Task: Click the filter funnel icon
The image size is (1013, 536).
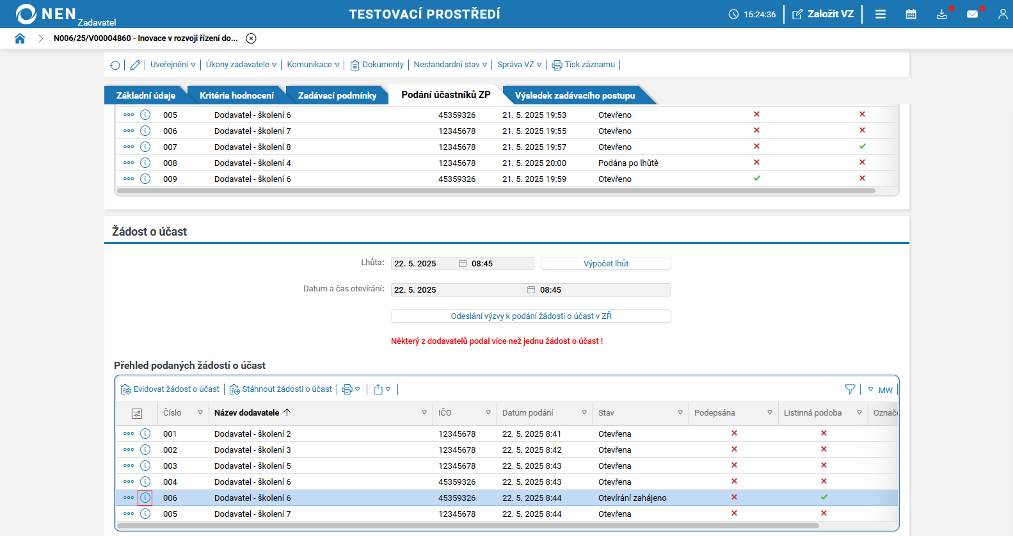Action: pyautogui.click(x=850, y=389)
